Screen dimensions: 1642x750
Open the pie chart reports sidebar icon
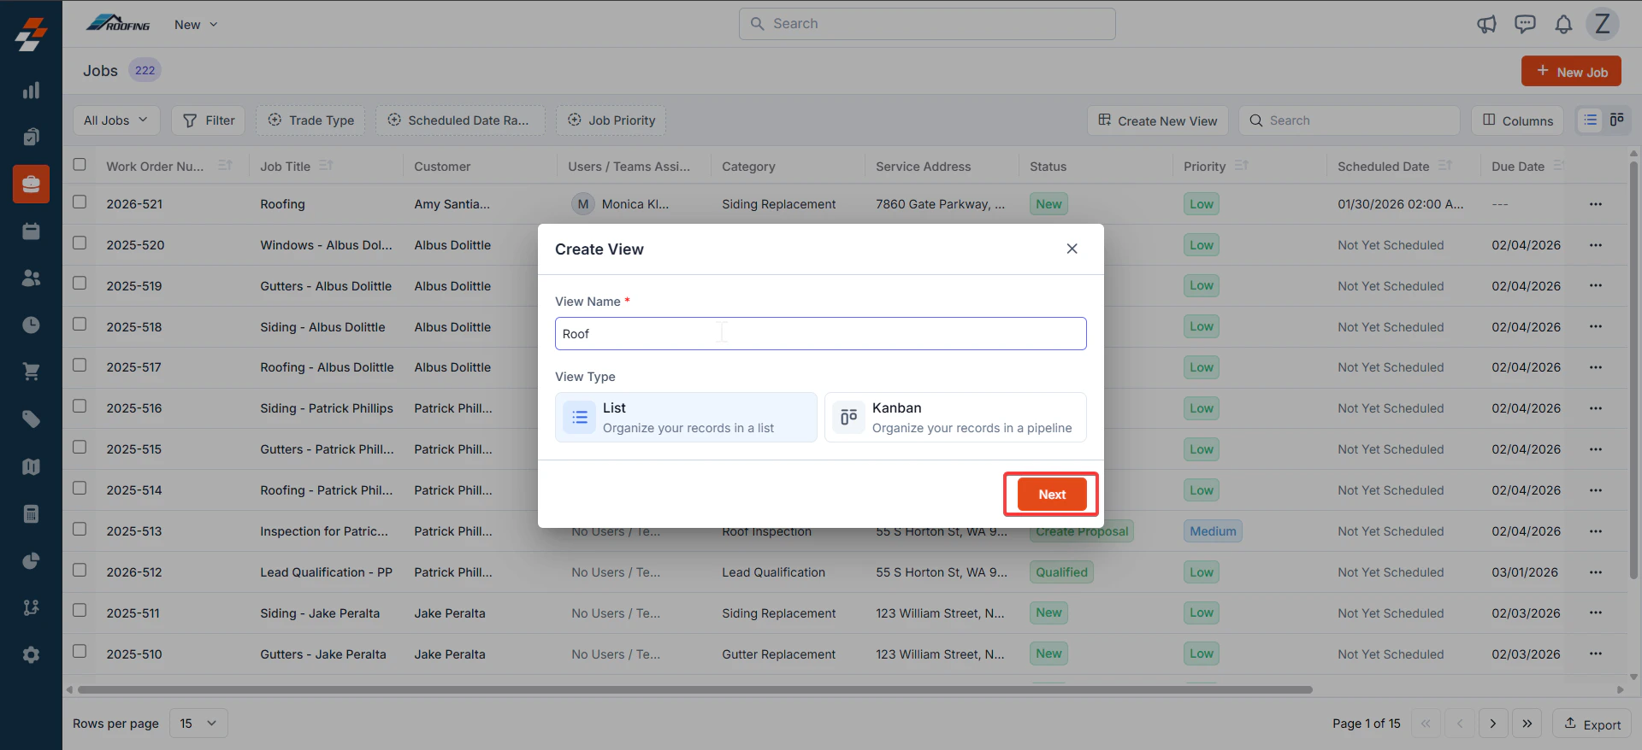(31, 560)
